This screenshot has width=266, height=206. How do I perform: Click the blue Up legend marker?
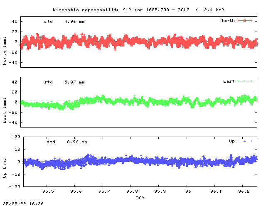(244, 141)
